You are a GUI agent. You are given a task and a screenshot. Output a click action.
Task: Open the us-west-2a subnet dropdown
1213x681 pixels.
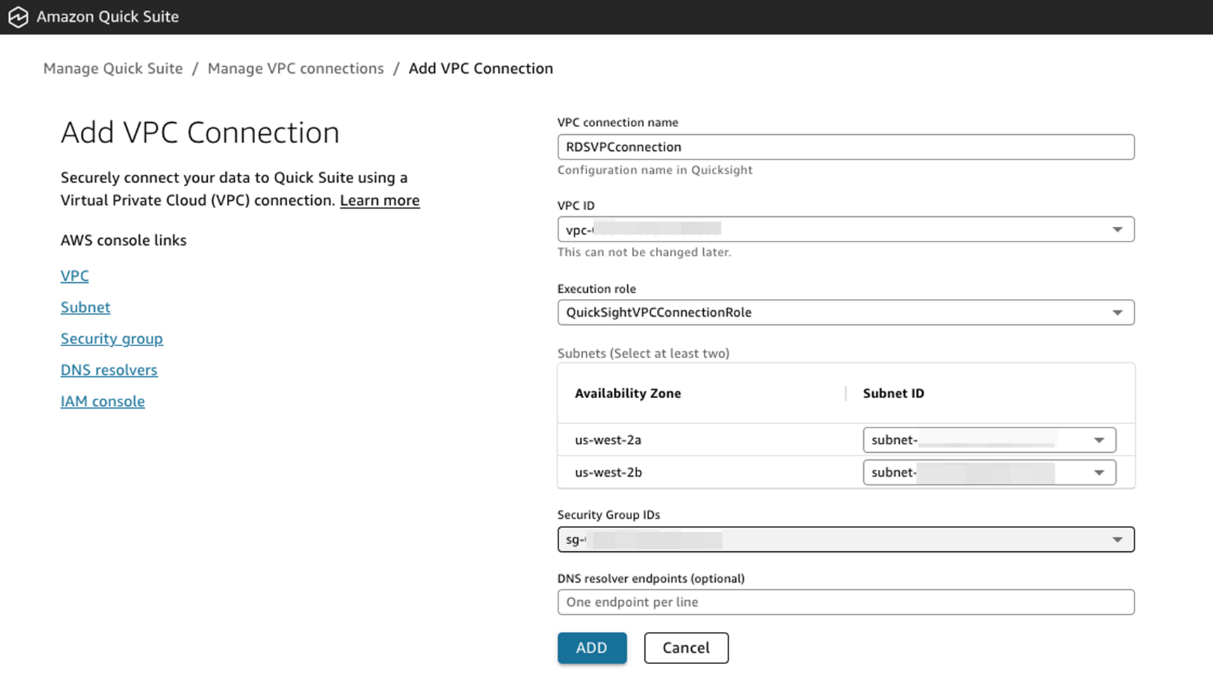(x=988, y=440)
